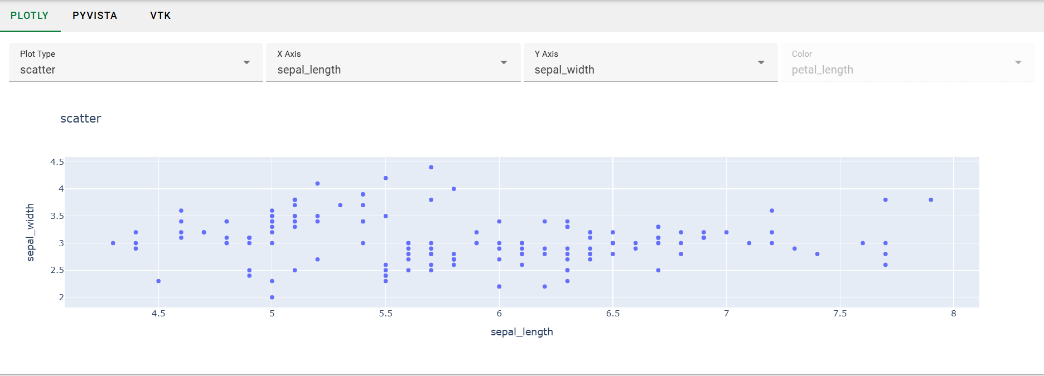1044x376 pixels.
Task: Open the Plot Type dropdown arrow
Action: click(246, 62)
